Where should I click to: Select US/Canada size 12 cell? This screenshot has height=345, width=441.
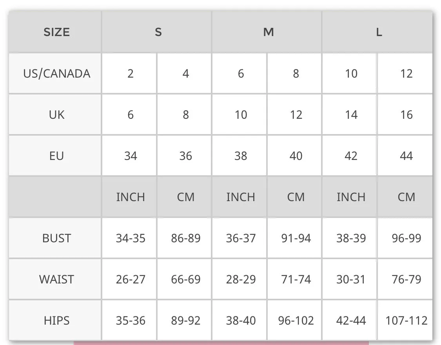pyautogui.click(x=405, y=73)
